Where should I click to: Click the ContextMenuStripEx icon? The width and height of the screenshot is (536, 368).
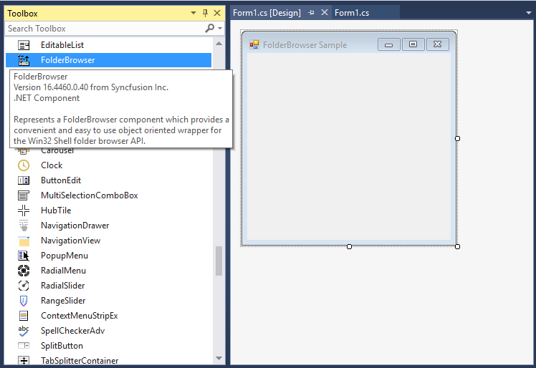pos(24,316)
